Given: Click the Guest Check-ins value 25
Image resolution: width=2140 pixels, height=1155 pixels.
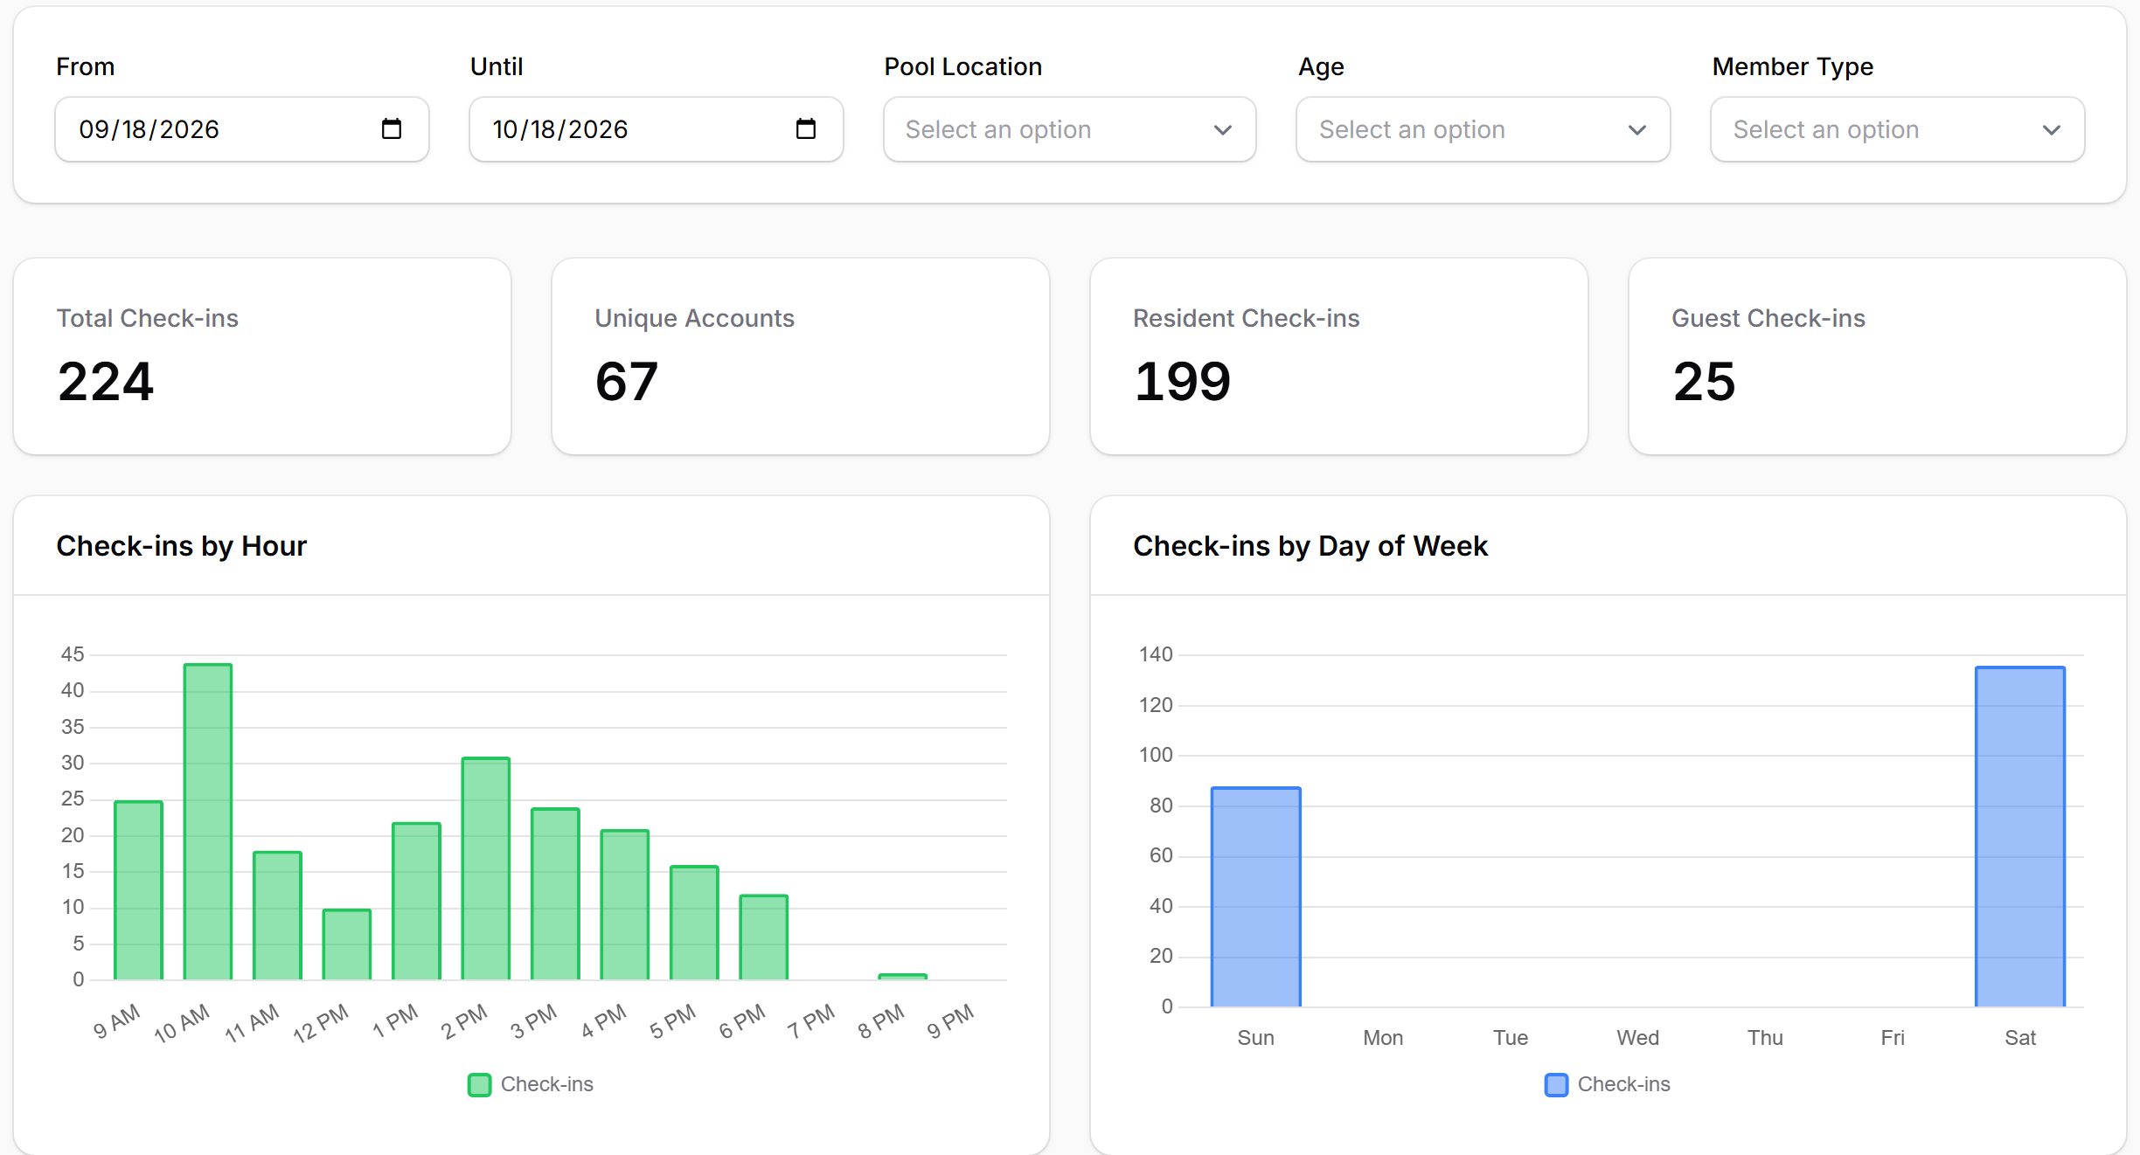Looking at the screenshot, I should tap(1704, 382).
